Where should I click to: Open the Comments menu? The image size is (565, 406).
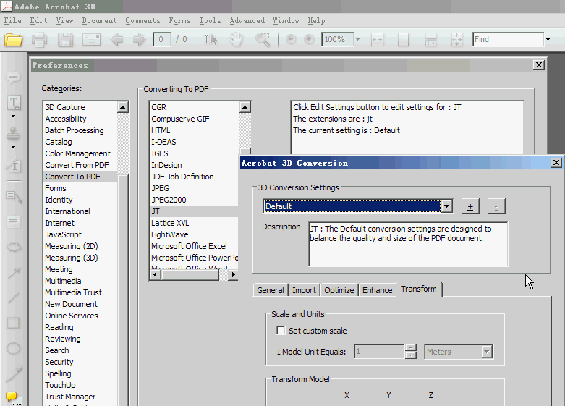(x=143, y=20)
